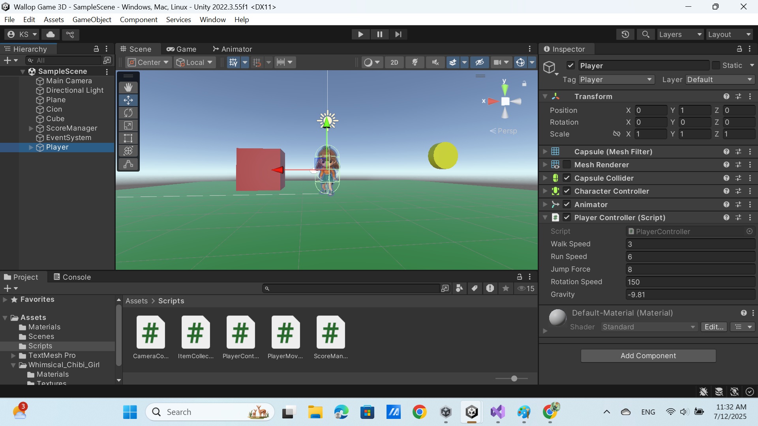Image resolution: width=758 pixels, height=426 pixels.
Task: Toggle scene audio mute
Action: pyautogui.click(x=434, y=62)
